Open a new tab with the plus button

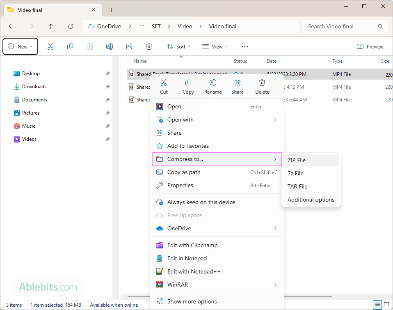click(x=112, y=10)
